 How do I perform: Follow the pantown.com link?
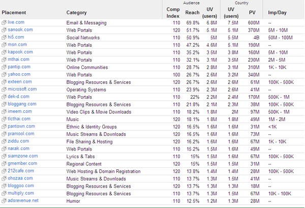(x=21, y=126)
